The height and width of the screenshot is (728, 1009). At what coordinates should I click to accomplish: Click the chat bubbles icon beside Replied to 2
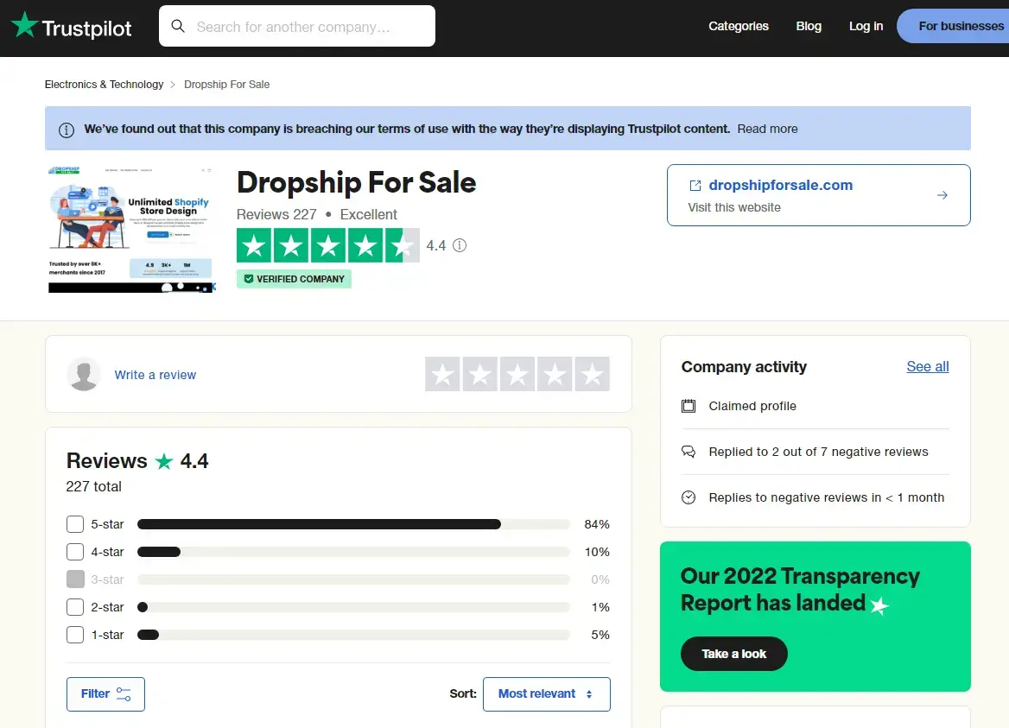point(689,452)
